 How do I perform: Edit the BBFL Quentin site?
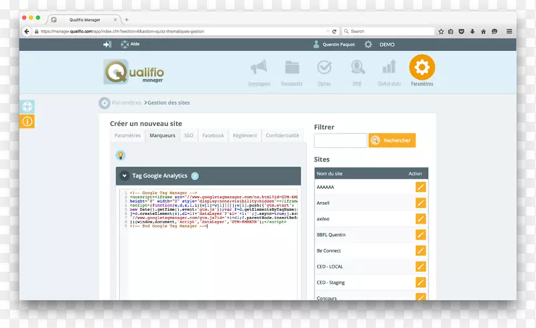click(421, 235)
